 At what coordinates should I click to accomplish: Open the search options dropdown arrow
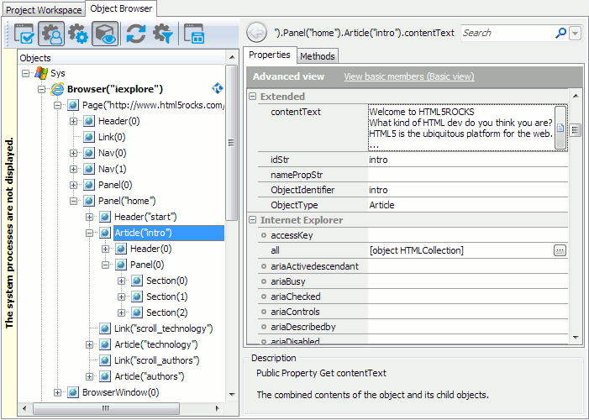click(576, 33)
